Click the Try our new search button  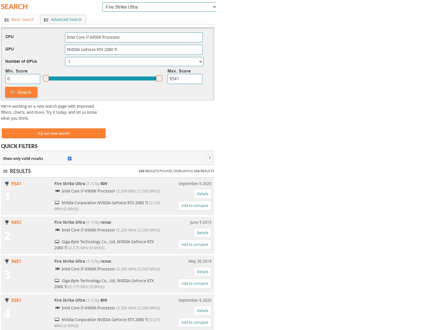54,133
